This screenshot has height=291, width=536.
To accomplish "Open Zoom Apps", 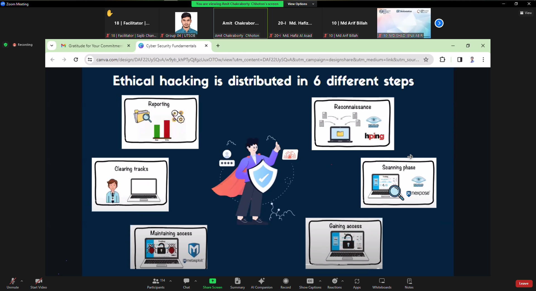I will pos(357,283).
